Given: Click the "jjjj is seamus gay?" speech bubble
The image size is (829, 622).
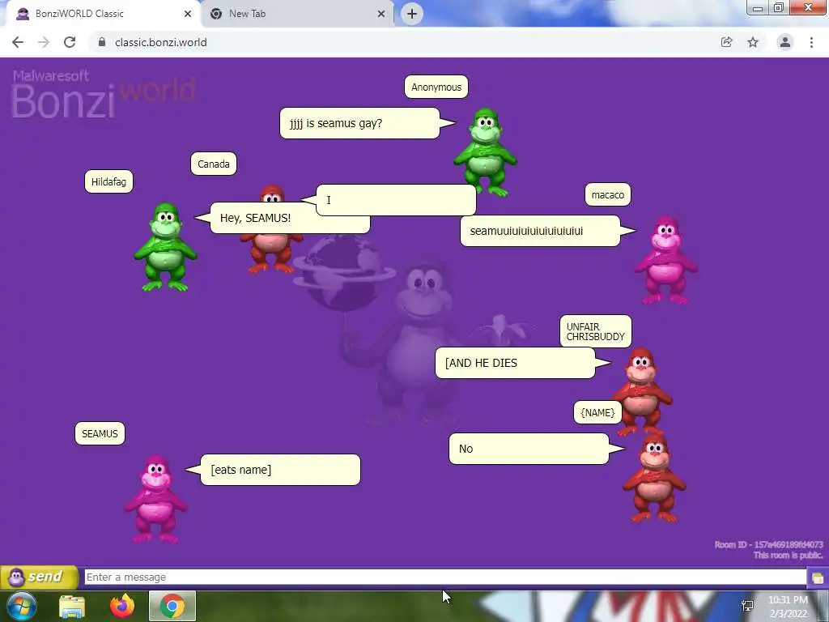Looking at the screenshot, I should point(359,123).
